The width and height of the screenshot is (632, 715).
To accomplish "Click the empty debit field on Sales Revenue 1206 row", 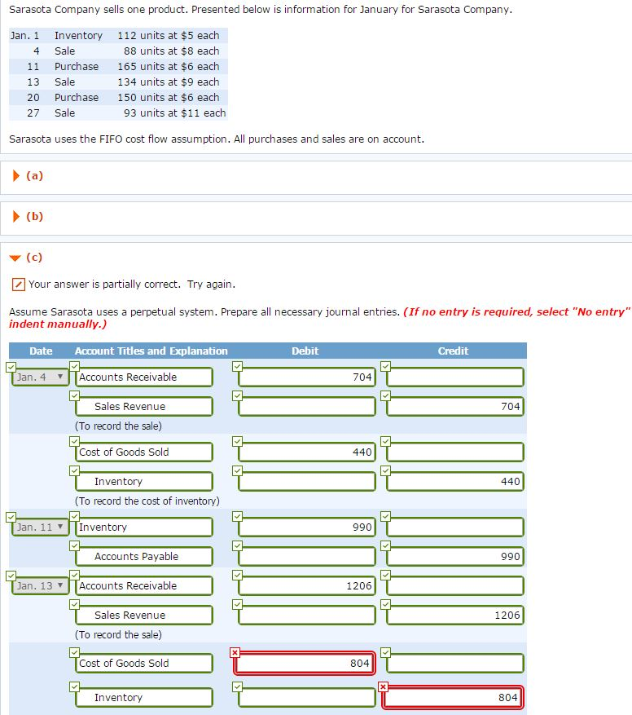I will [307, 616].
